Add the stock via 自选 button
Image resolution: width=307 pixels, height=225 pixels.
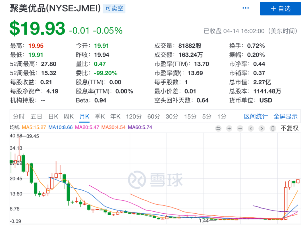coord(280,9)
